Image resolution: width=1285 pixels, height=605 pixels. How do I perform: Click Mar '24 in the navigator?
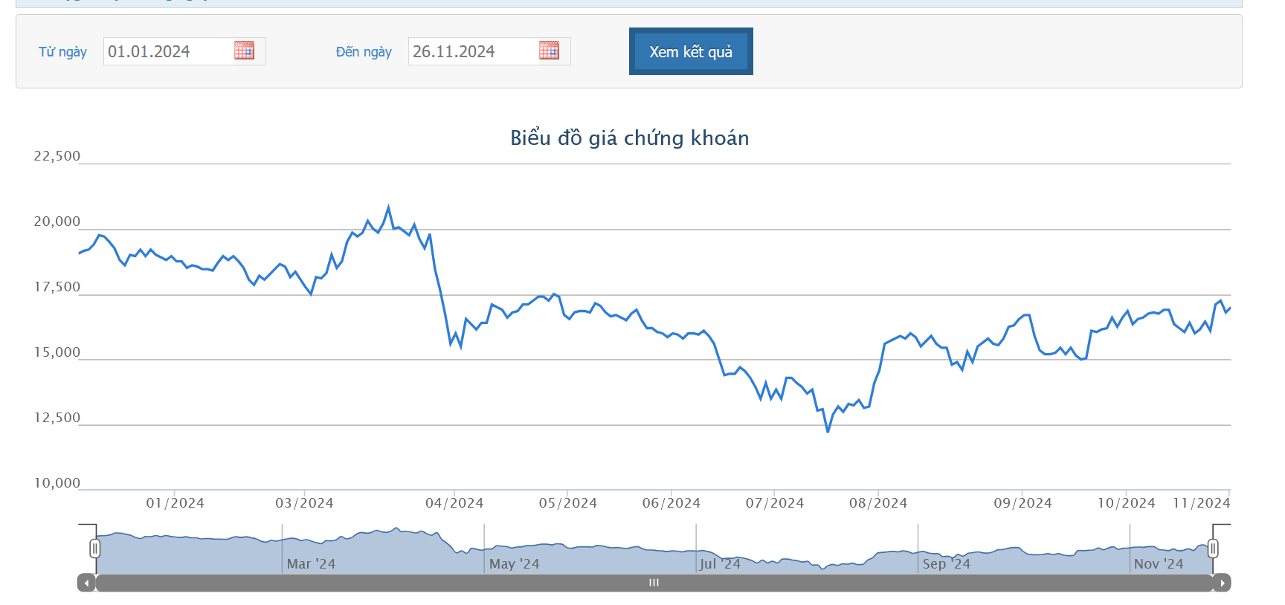point(311,564)
